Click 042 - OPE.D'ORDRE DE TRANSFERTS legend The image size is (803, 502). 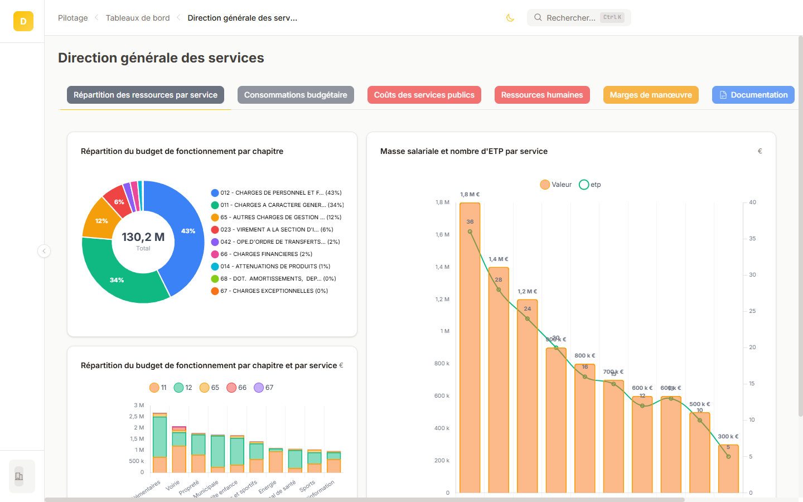pos(275,242)
